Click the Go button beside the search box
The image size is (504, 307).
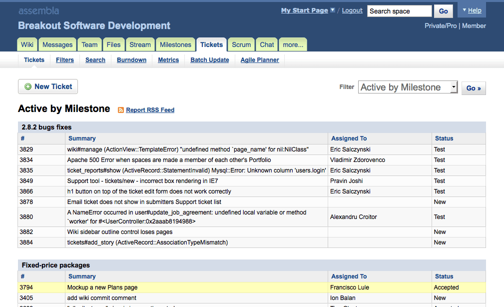click(x=443, y=11)
